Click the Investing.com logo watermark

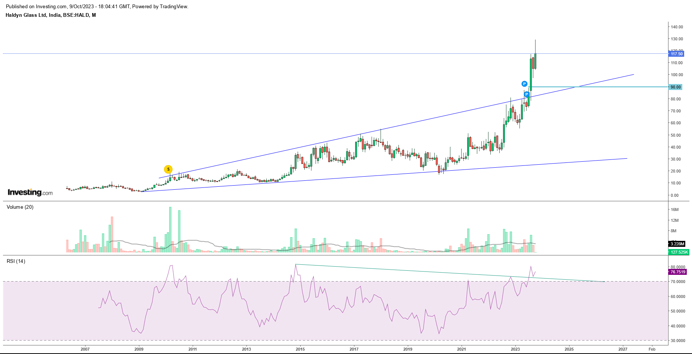pos(30,192)
